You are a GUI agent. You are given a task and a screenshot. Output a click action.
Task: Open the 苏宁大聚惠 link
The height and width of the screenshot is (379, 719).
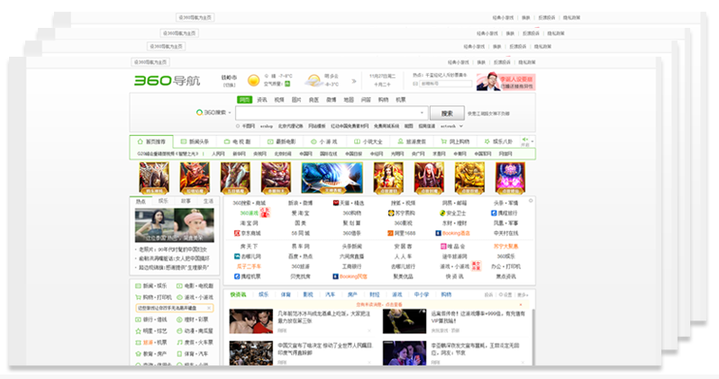click(505, 246)
